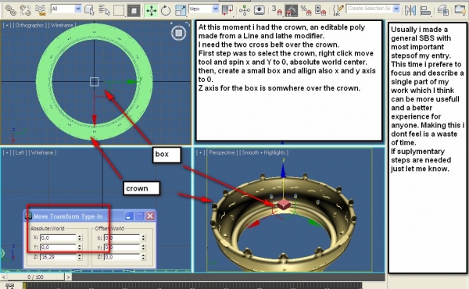Pick the Select and Rotate tool

(166, 11)
